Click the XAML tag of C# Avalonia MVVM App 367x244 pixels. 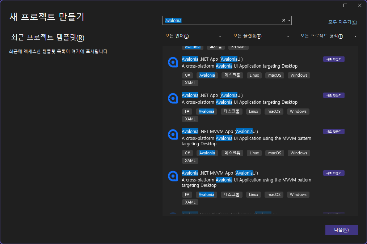190,161
